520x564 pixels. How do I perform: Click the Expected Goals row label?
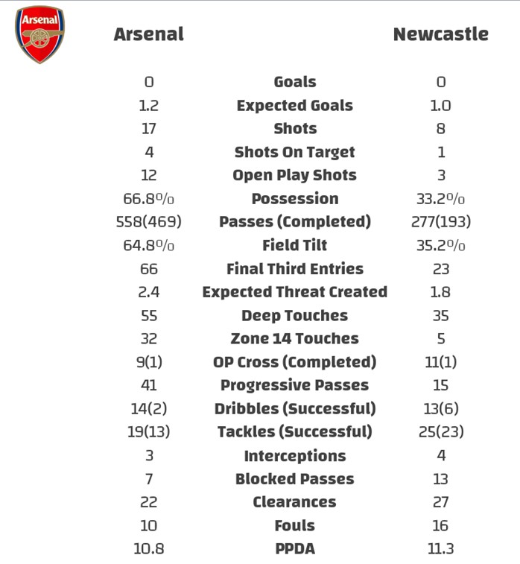[295, 106]
